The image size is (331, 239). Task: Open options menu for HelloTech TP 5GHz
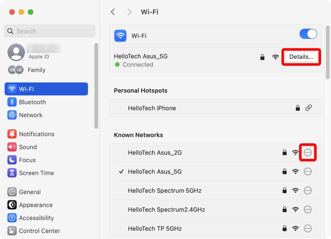point(308,229)
